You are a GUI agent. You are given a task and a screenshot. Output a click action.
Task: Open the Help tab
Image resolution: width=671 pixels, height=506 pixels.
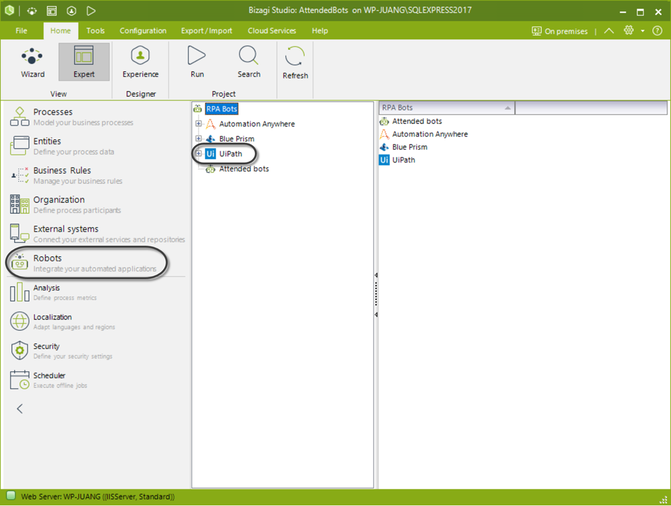(x=320, y=31)
